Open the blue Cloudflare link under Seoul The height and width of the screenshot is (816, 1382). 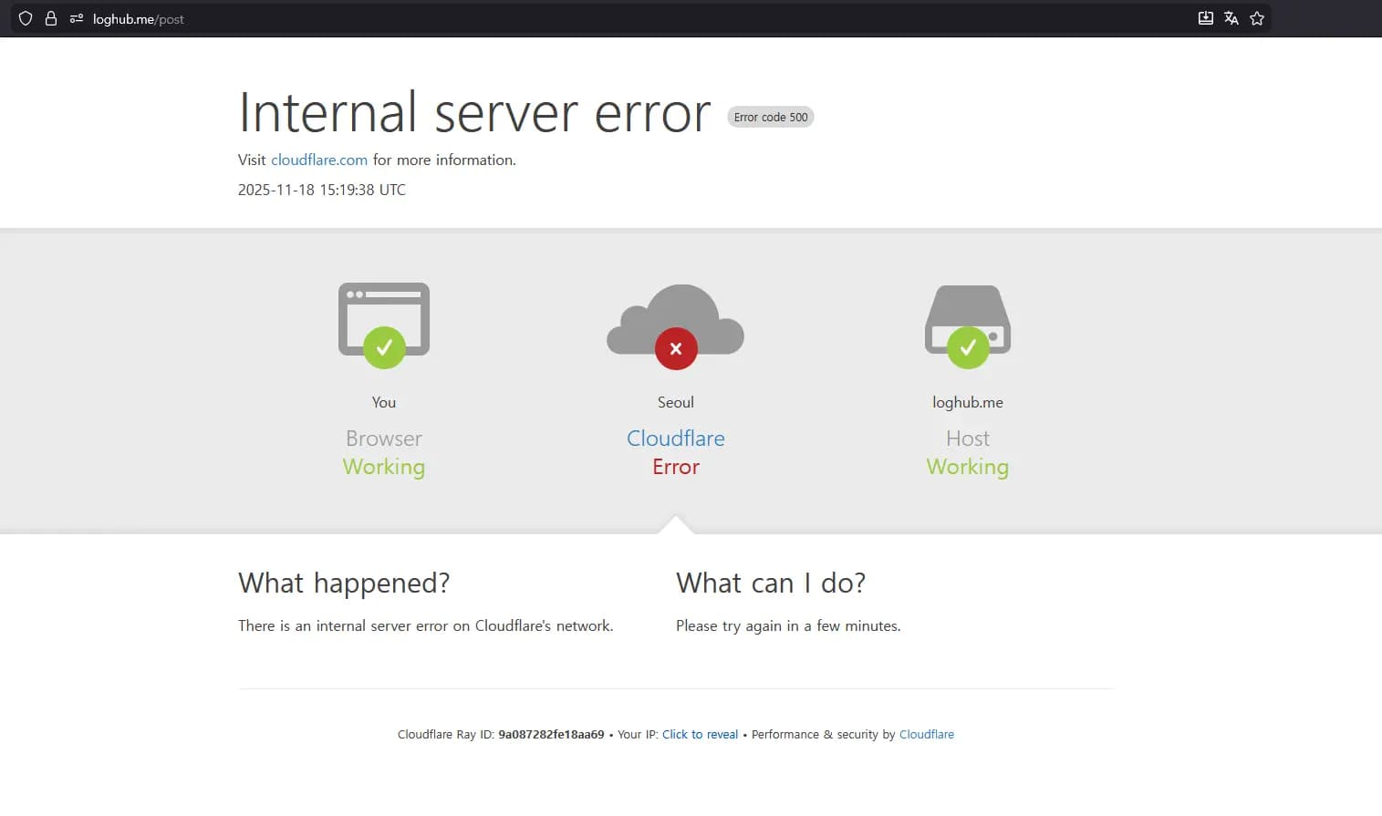point(675,439)
